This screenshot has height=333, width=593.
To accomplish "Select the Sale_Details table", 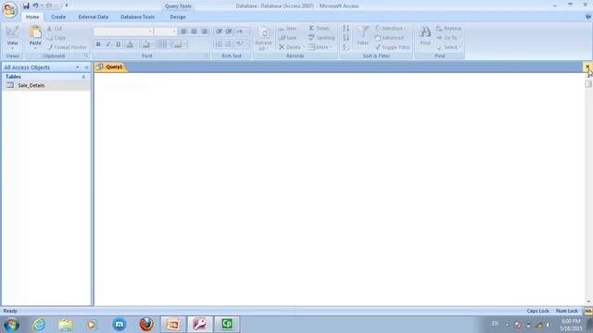I will coord(45,85).
